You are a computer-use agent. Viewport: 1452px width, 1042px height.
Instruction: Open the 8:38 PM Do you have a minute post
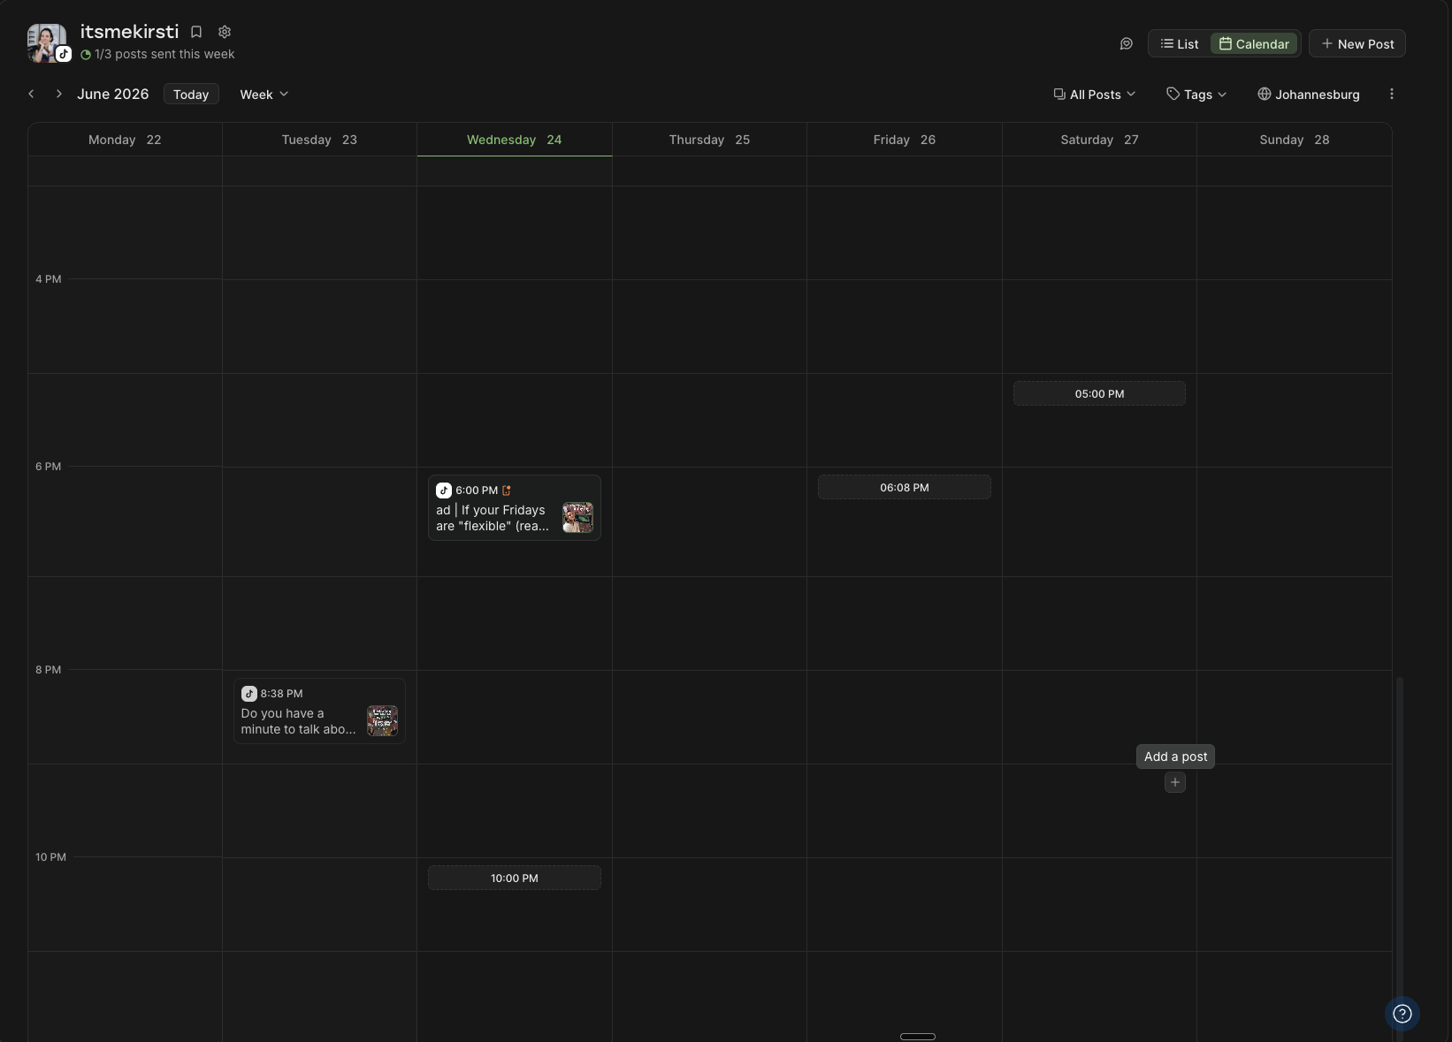point(319,711)
